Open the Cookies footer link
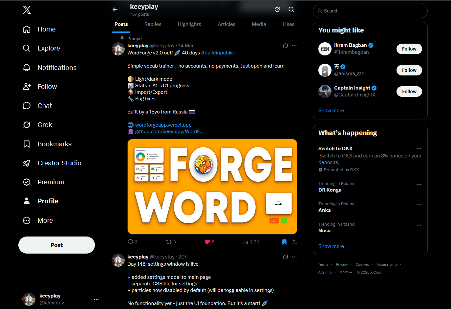The height and width of the screenshot is (309, 451). click(362, 264)
